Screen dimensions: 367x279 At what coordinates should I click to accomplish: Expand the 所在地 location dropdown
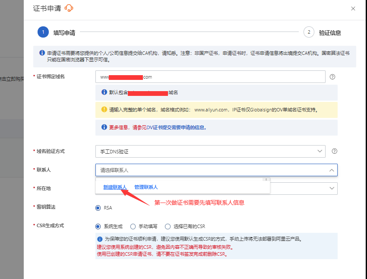click(332, 188)
